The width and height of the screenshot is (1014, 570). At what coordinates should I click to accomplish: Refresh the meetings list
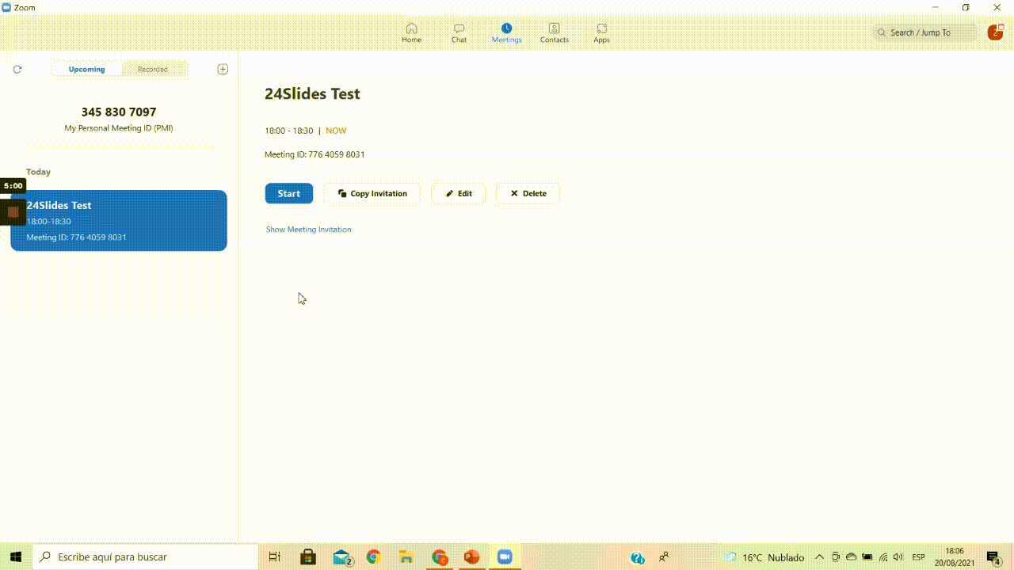(x=17, y=70)
